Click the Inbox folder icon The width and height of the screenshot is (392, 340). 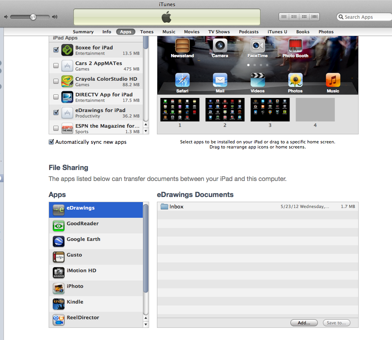164,206
